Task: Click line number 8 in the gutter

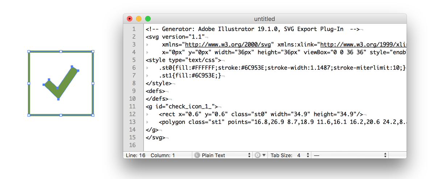Action: click(x=134, y=83)
